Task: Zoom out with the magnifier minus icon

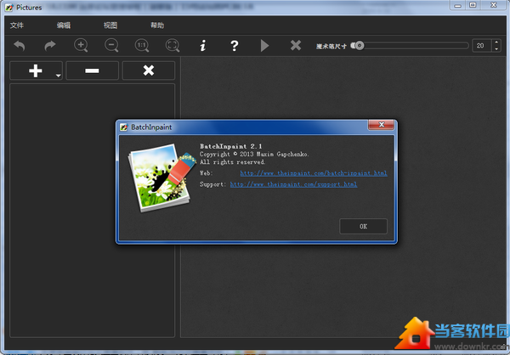Action: coord(111,45)
